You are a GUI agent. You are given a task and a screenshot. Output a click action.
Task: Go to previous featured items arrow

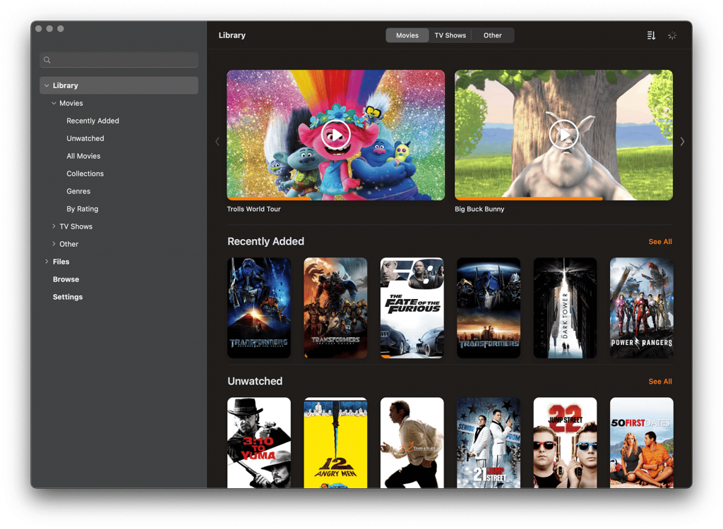coord(217,142)
